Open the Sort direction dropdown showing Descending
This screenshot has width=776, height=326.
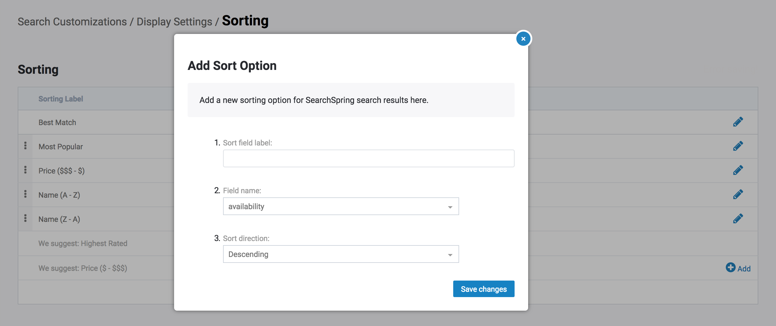point(340,254)
